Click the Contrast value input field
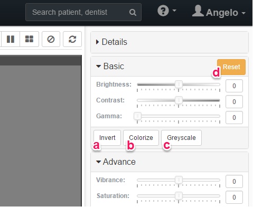The image size is (253, 207). point(234,101)
